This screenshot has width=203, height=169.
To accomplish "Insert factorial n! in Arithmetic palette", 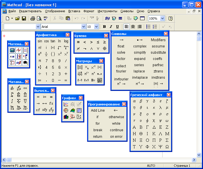I will [x=40, y=48].
